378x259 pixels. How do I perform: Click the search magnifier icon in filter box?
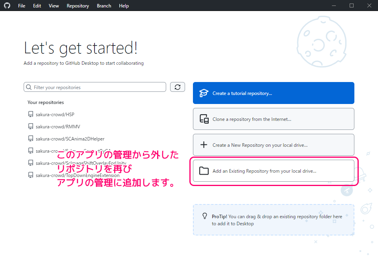(x=29, y=87)
